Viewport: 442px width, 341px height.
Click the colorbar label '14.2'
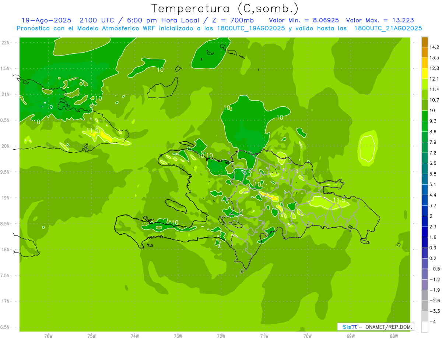[434, 47]
